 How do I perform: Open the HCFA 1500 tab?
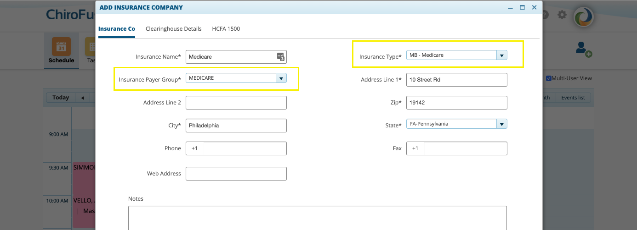pyautogui.click(x=226, y=28)
